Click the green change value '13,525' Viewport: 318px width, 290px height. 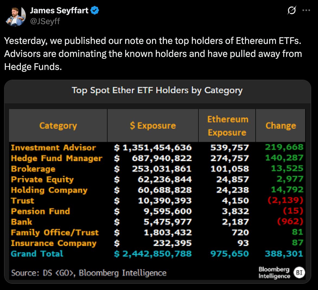point(287,168)
